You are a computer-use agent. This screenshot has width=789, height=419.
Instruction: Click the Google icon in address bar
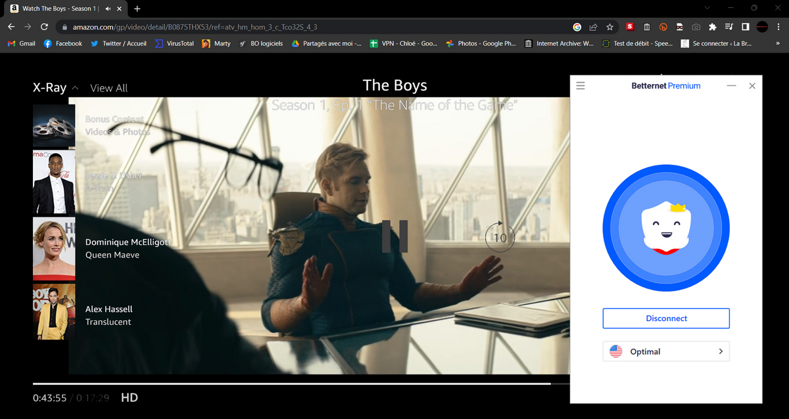click(x=577, y=27)
